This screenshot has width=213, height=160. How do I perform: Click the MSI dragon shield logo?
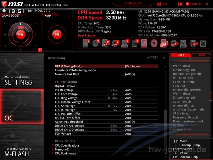point(4,4)
